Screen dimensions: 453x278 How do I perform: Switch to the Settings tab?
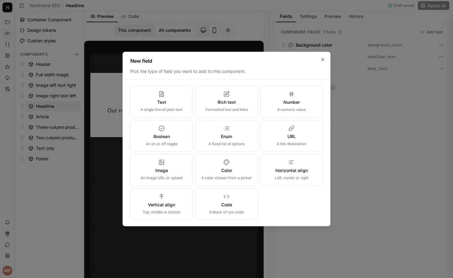308,16
